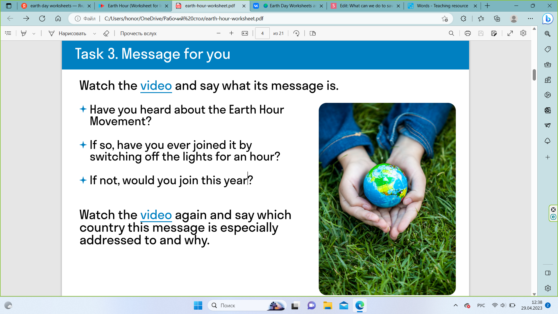Click the PDF zoom out minus icon
Image resolution: width=558 pixels, height=314 pixels.
coord(219,33)
